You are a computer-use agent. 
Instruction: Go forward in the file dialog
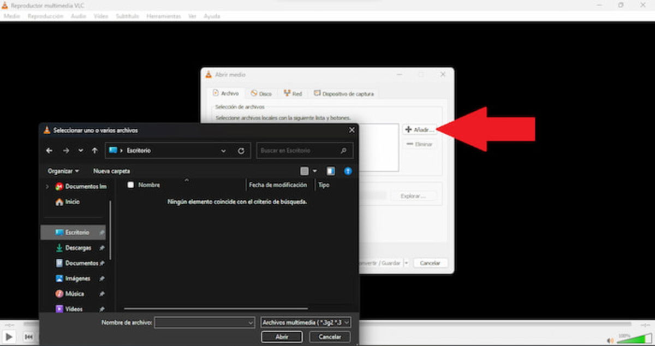[x=65, y=151]
